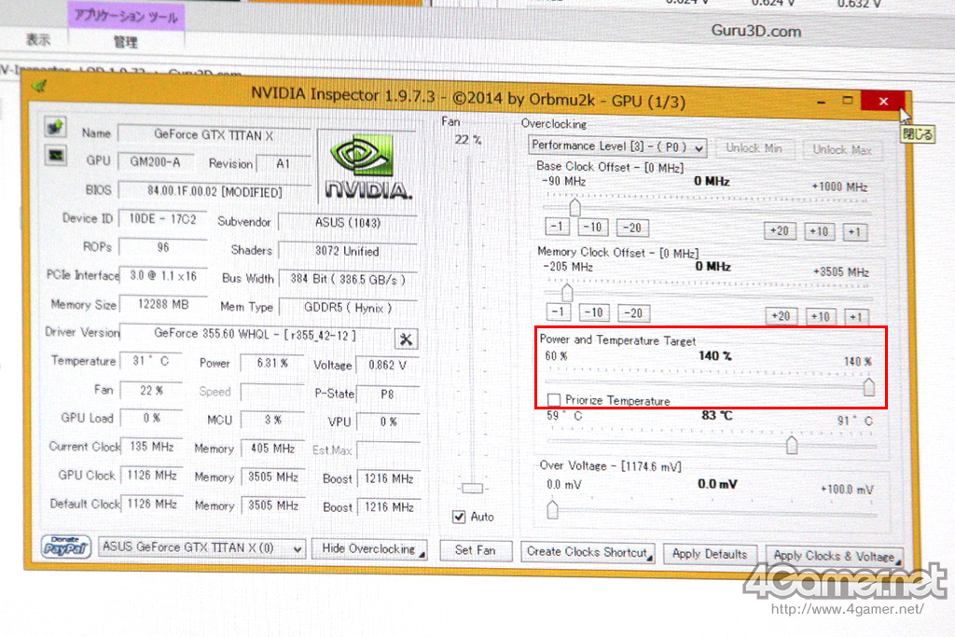Screen dimensions: 955x637
Task: Click the 表示 tab in background window
Action: point(37,40)
